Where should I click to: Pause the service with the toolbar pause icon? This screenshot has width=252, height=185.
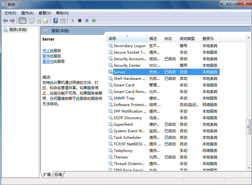click(87, 21)
